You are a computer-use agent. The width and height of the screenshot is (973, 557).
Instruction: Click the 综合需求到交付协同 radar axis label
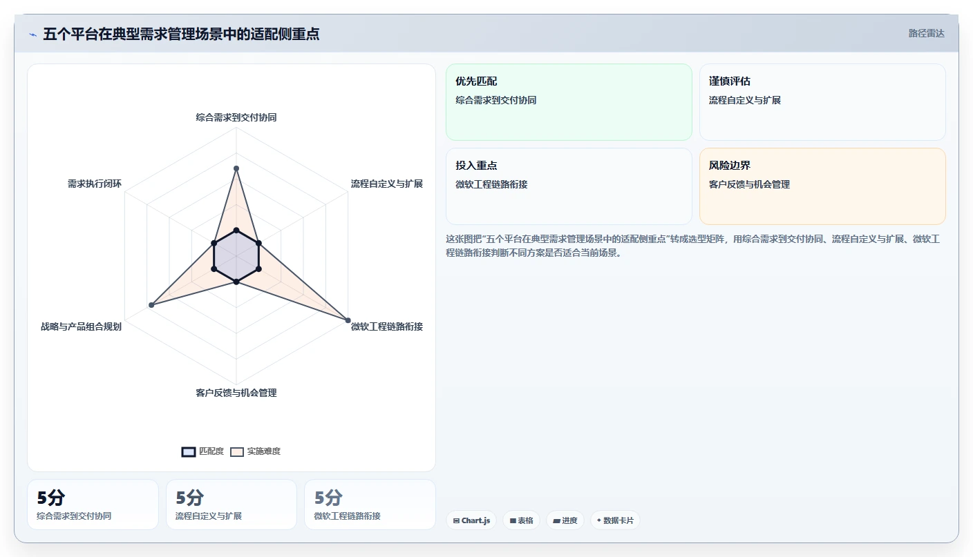(x=236, y=117)
